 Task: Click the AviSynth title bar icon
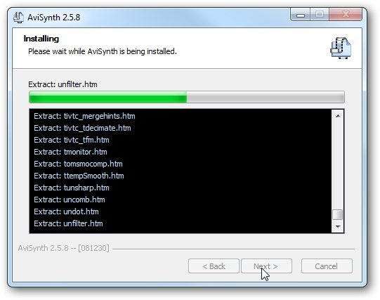point(18,17)
